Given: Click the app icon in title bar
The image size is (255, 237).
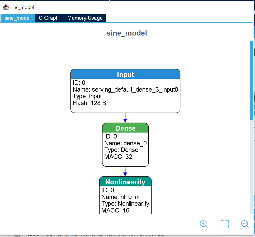Looking at the screenshot, I should (x=6, y=7).
